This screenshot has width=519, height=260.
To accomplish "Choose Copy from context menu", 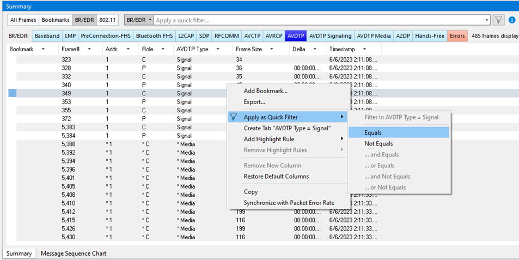I will pyautogui.click(x=288, y=192).
